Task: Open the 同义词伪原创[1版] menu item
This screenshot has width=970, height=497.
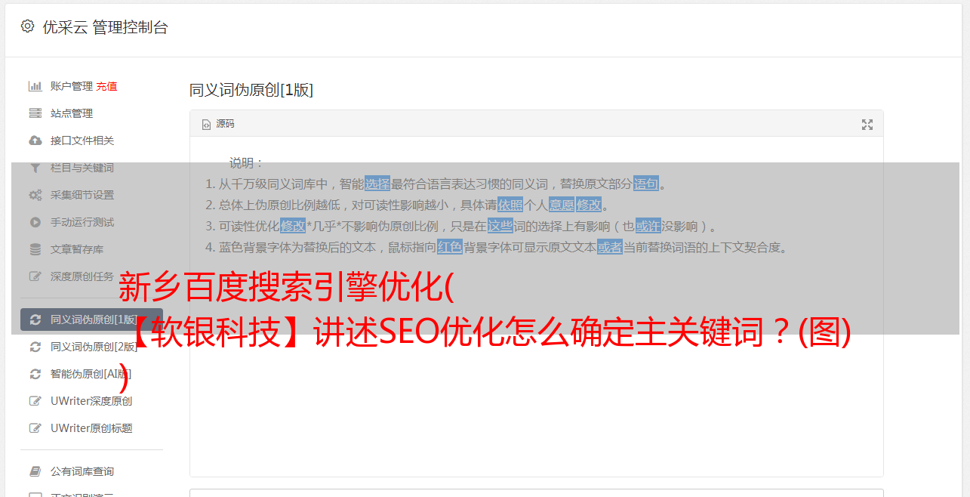Action: pyautogui.click(x=91, y=319)
